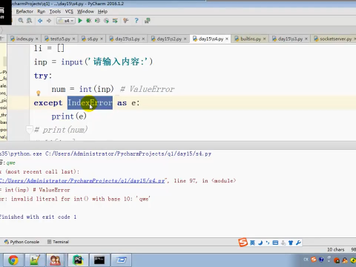
Task: Open the Run menu
Action: (42, 11)
